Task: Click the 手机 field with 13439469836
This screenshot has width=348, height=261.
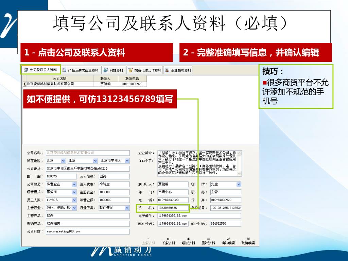Action: (173, 208)
